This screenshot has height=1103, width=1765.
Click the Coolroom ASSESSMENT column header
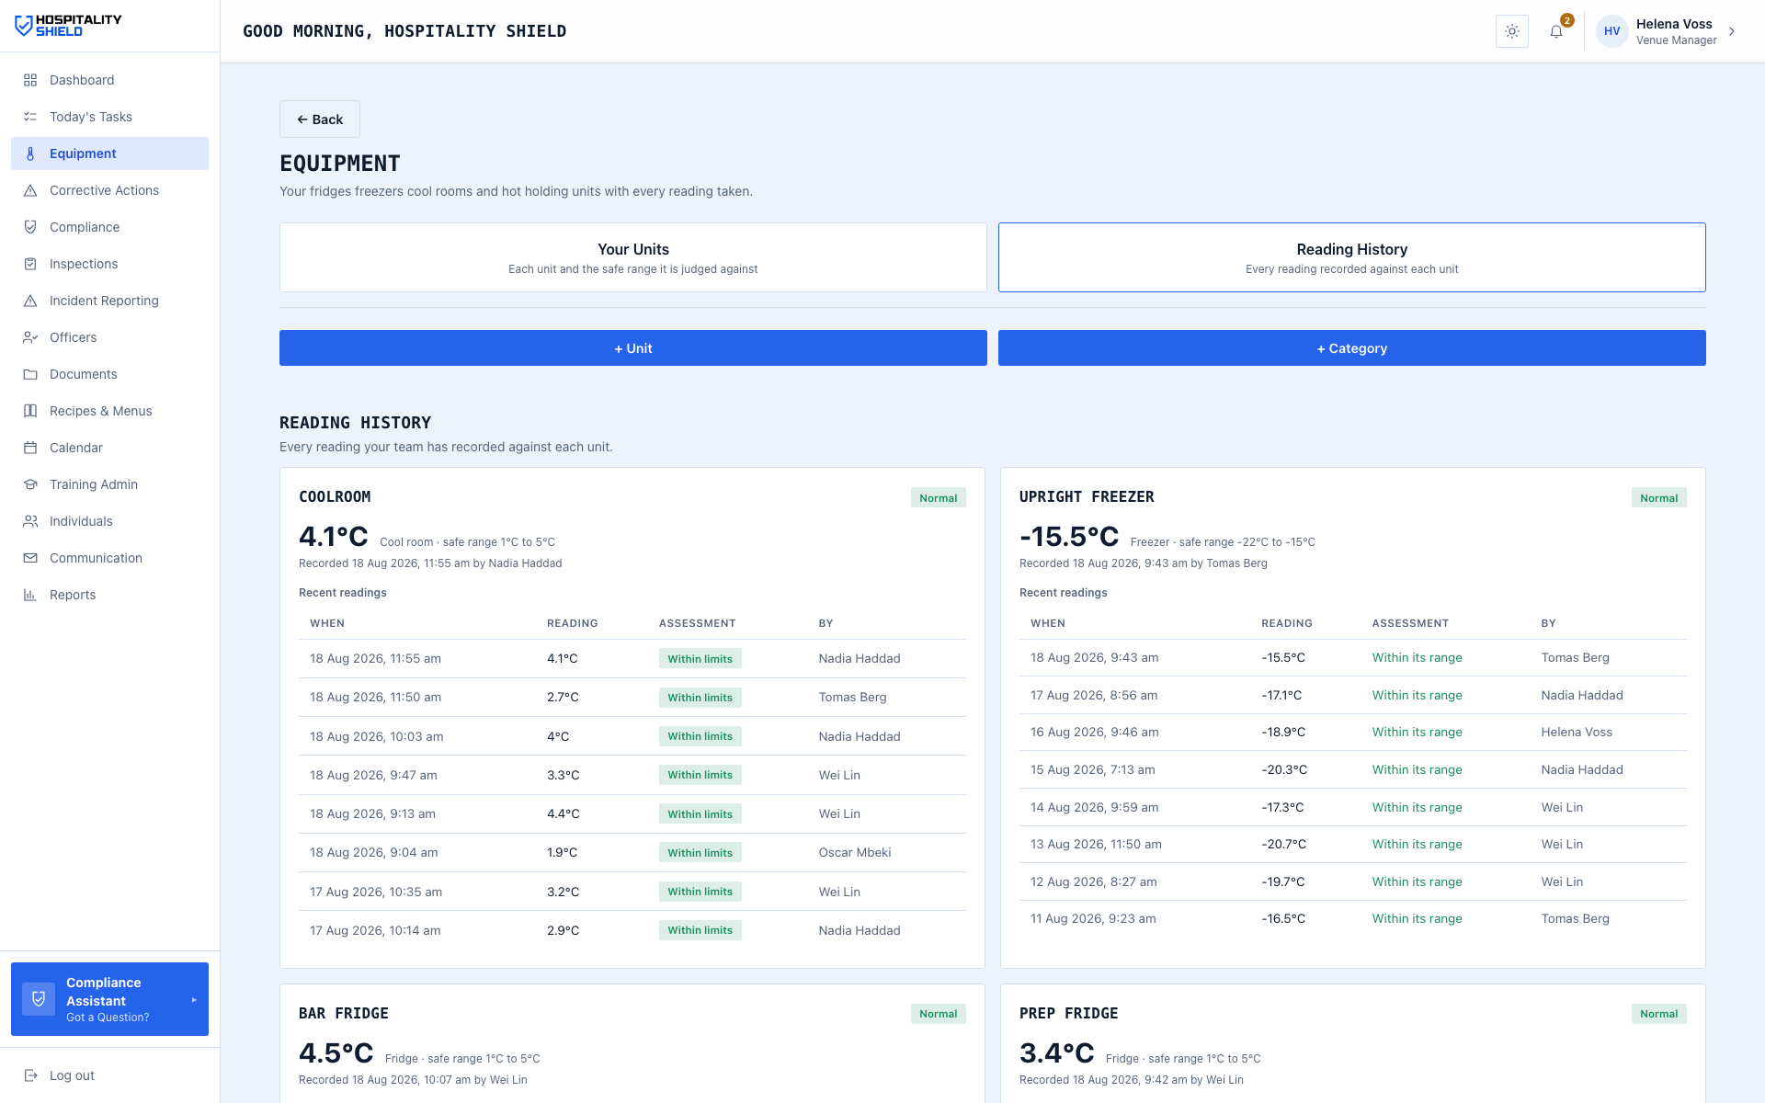click(x=697, y=623)
